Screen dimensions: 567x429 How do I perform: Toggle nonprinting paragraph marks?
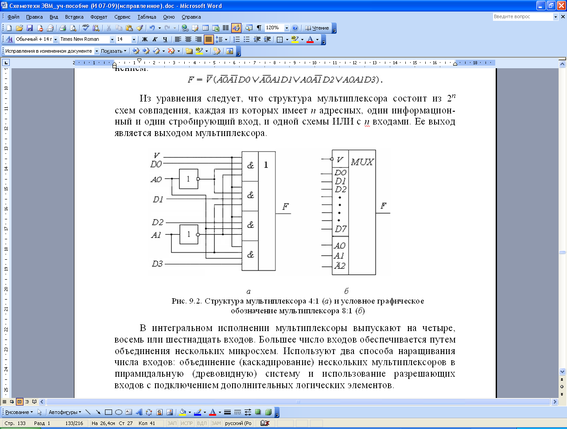click(259, 28)
